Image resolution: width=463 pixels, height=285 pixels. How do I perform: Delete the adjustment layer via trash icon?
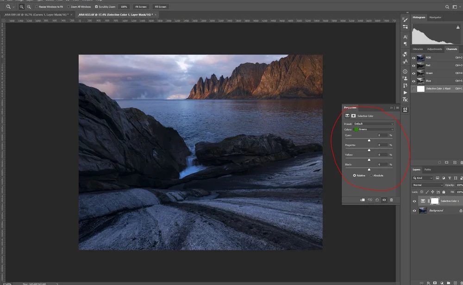click(x=391, y=200)
